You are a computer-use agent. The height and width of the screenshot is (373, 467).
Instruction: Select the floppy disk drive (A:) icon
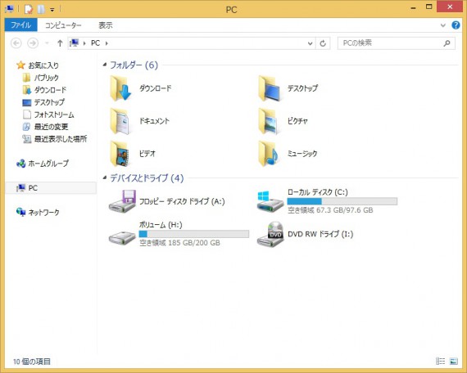pos(122,201)
